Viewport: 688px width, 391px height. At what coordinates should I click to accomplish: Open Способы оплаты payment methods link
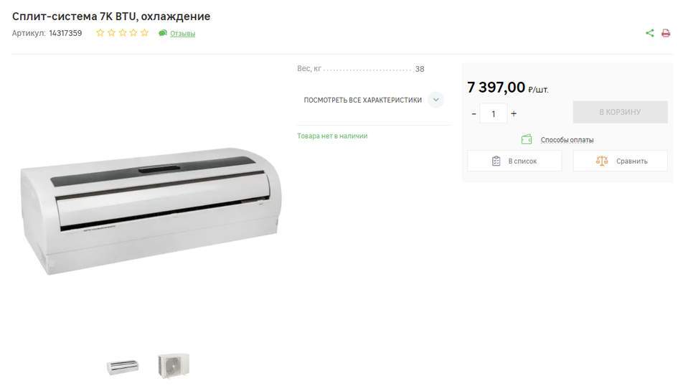coord(567,140)
